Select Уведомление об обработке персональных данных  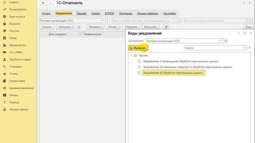[174, 73]
